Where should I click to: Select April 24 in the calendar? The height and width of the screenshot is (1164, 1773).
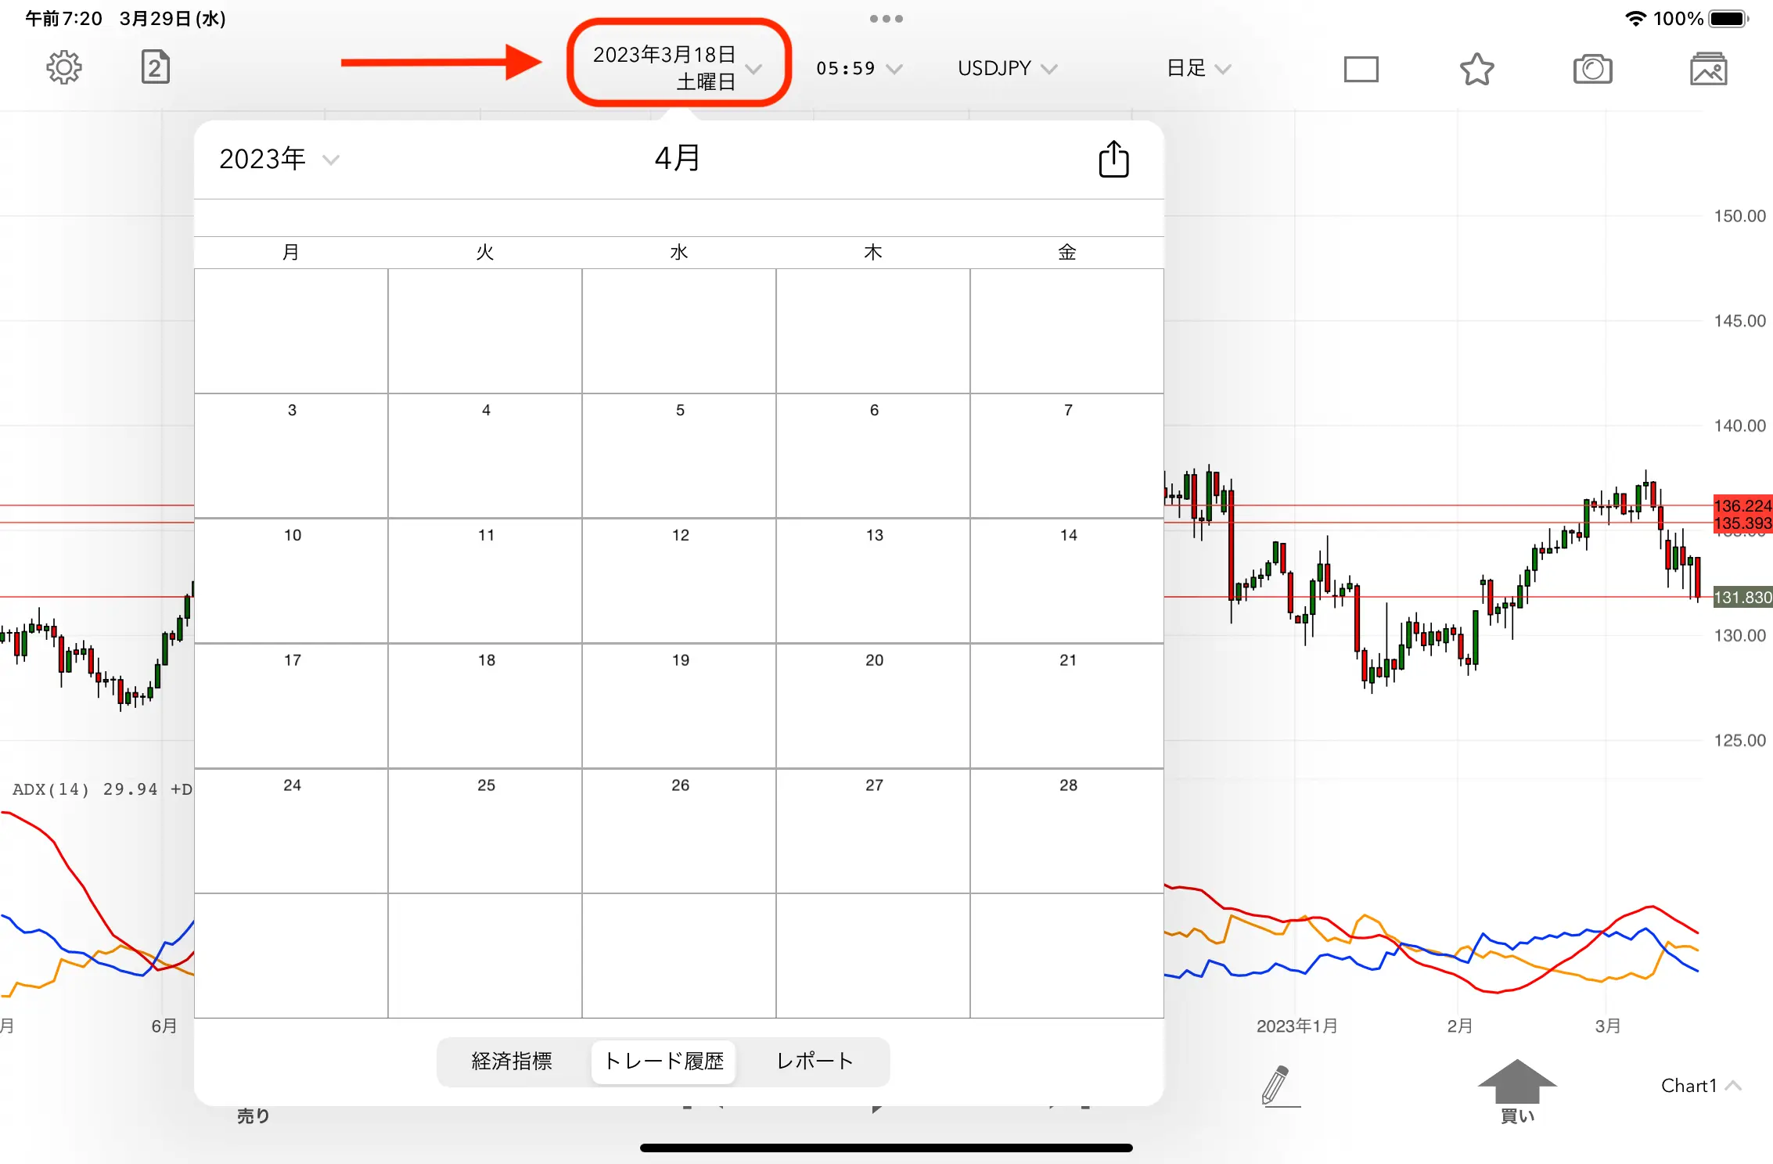pos(291,832)
